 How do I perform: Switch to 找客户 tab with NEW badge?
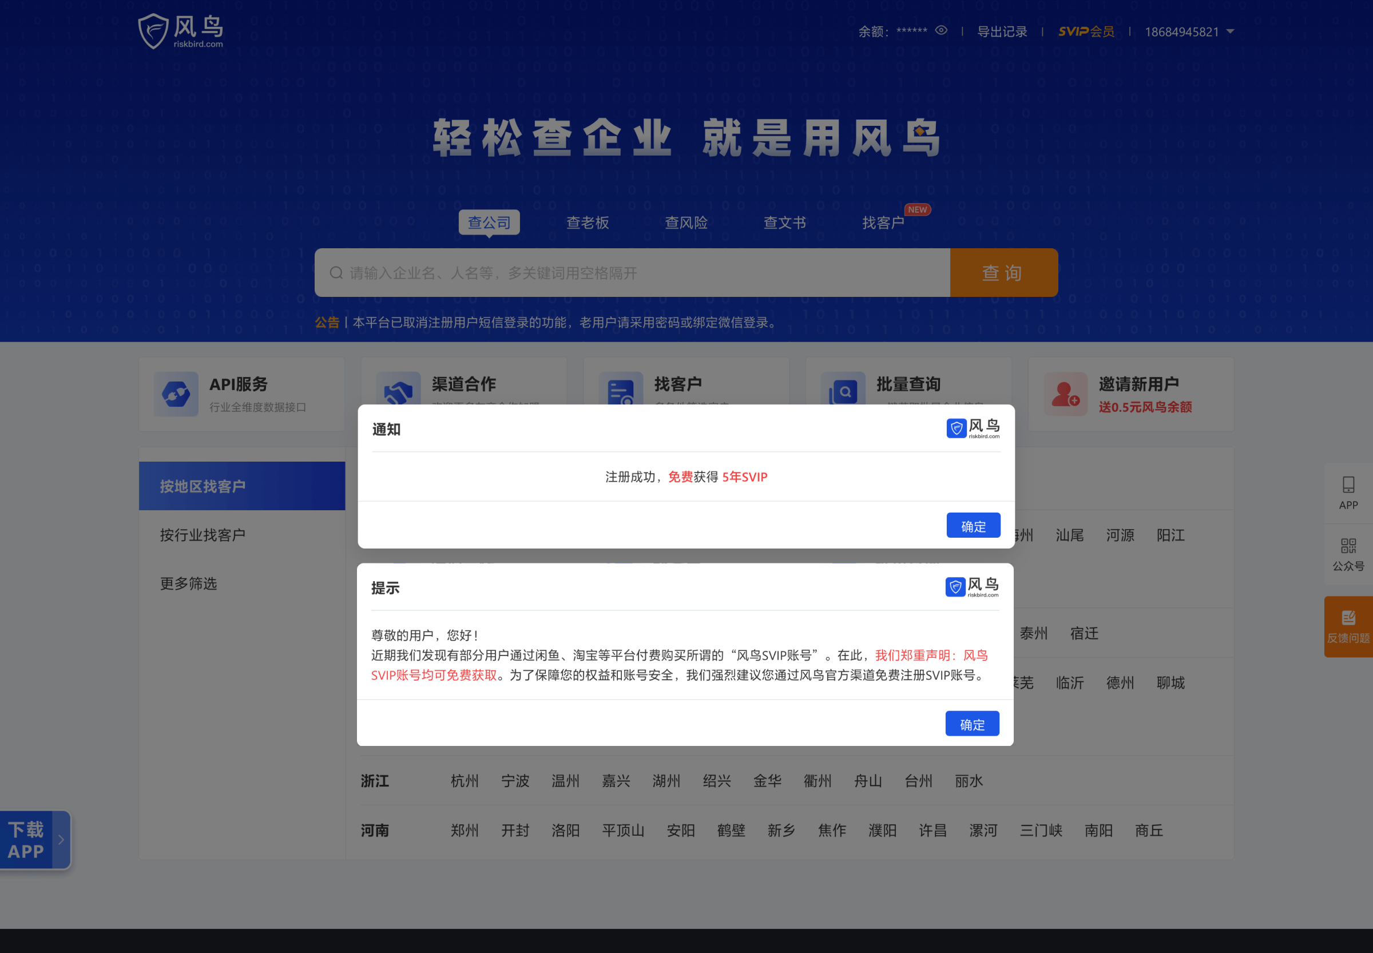coord(884,223)
